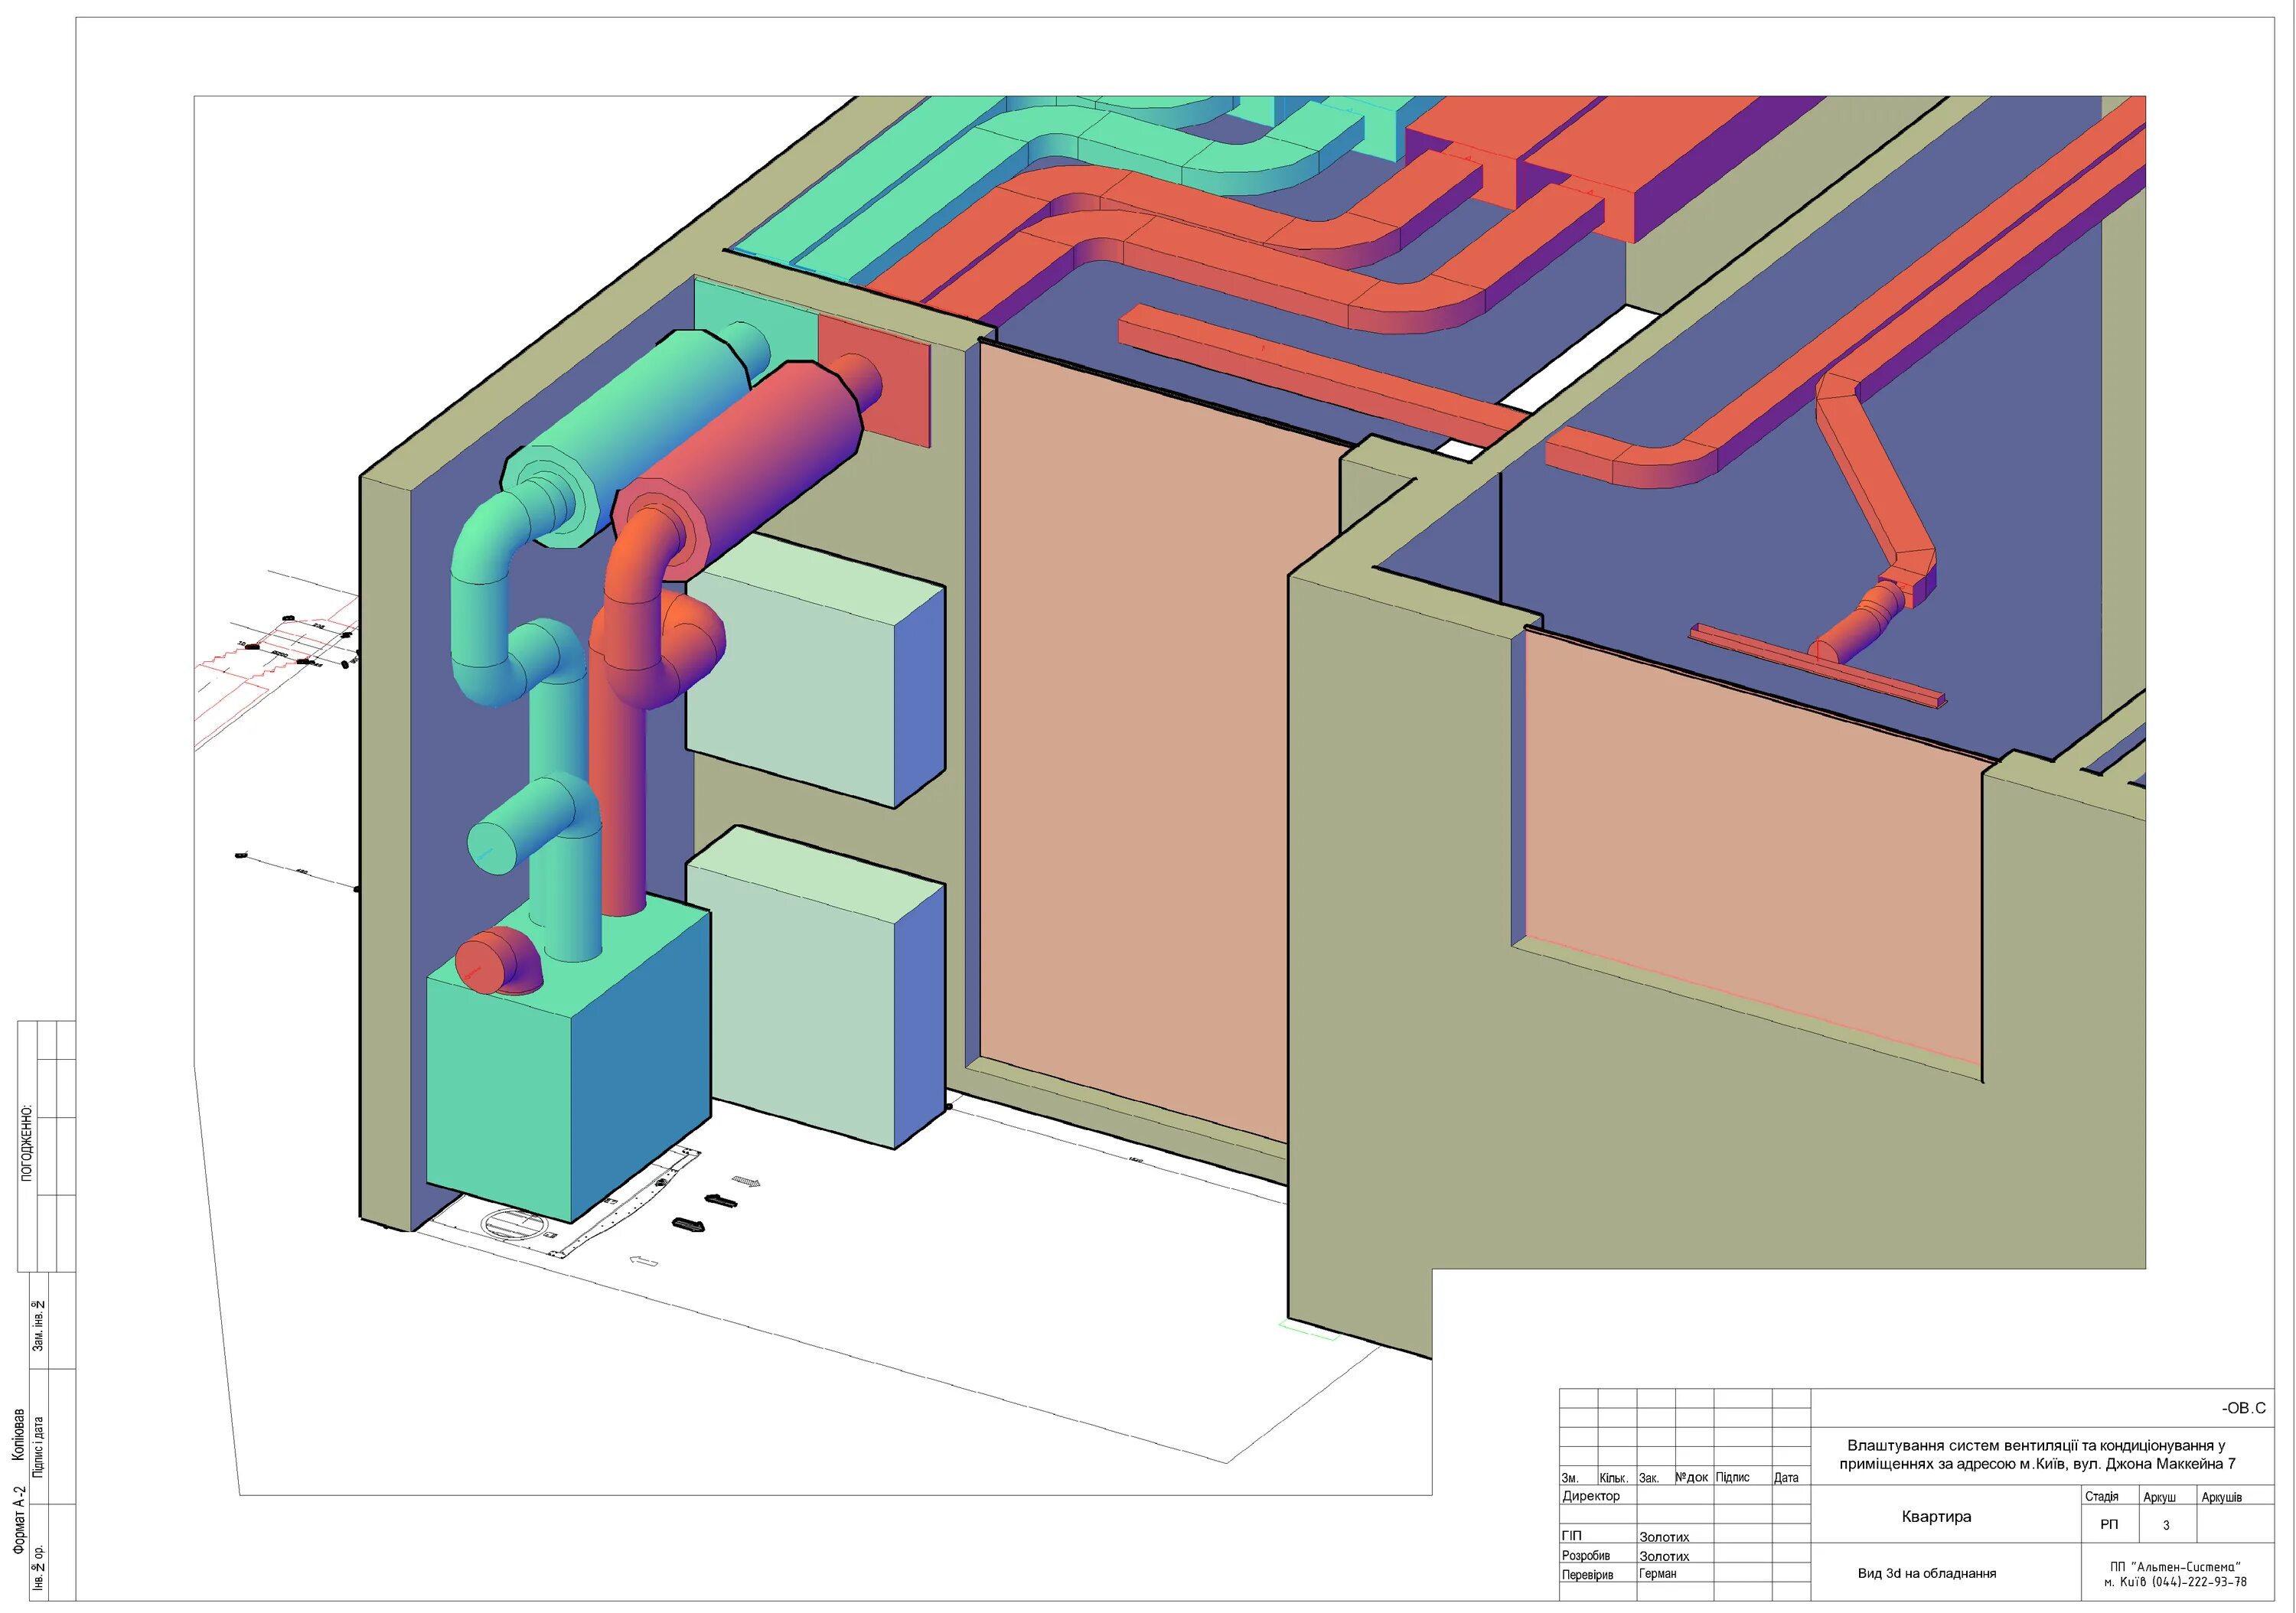Click the 'РП' stage value cell

[2109, 1525]
